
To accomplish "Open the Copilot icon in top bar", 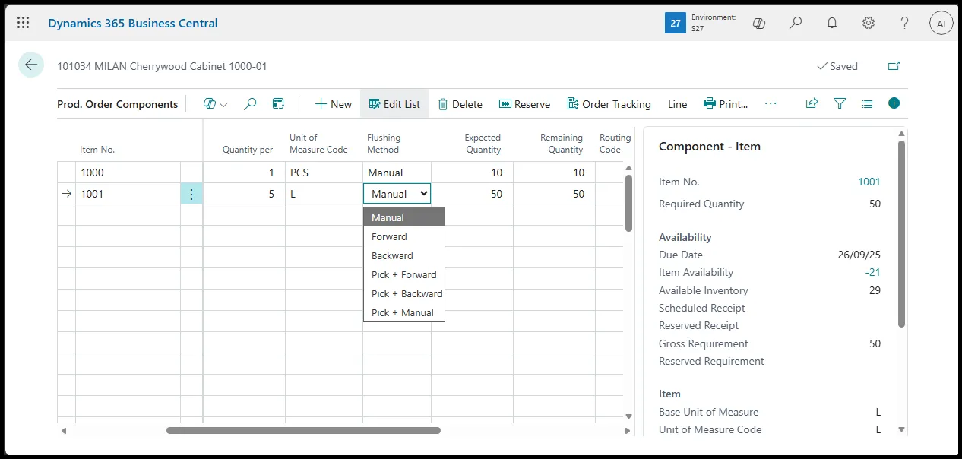I will point(758,24).
